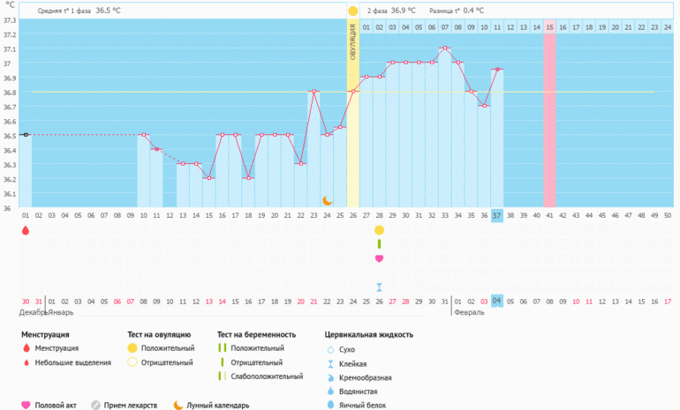Click the pink heart intercourse marker on the chart

379,258
